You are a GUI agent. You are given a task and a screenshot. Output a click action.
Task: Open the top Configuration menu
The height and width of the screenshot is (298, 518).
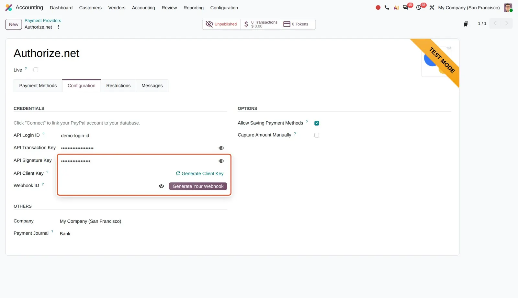click(x=224, y=8)
